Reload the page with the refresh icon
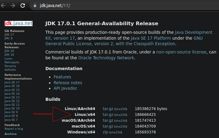 (23, 6)
